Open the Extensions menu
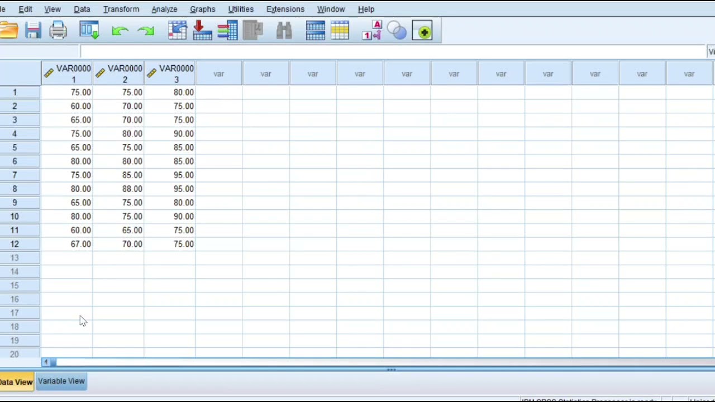715x402 pixels. point(285,9)
